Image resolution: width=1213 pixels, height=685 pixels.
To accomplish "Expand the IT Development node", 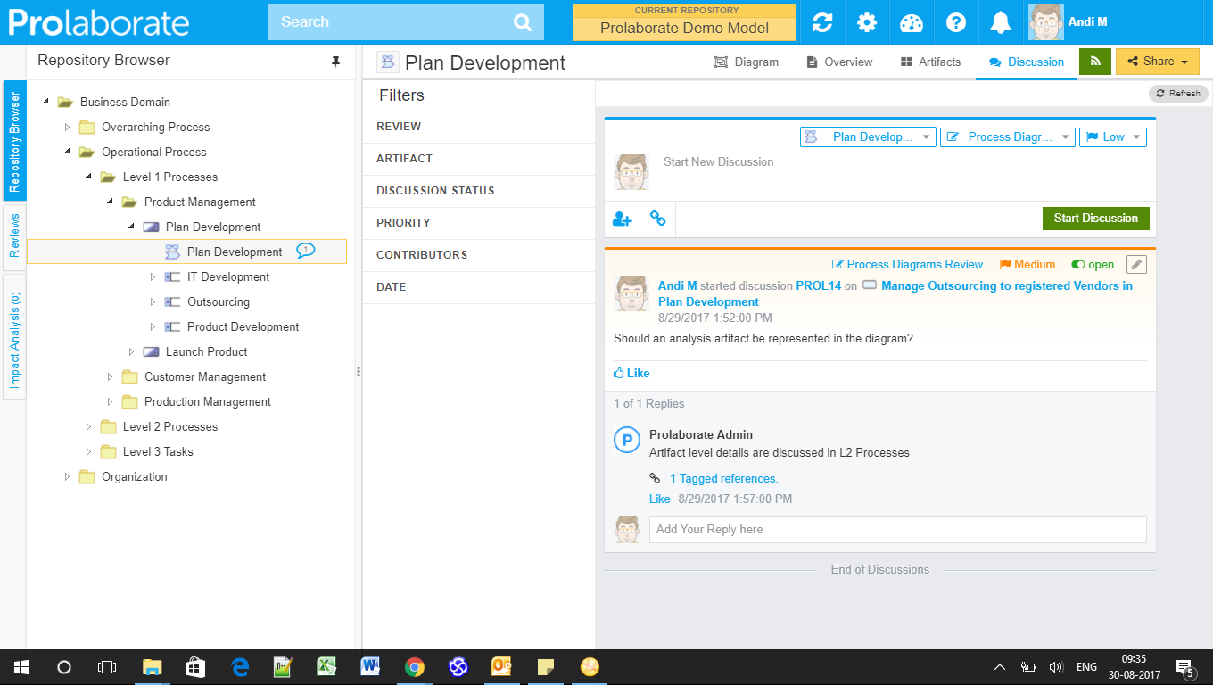I will coord(153,276).
